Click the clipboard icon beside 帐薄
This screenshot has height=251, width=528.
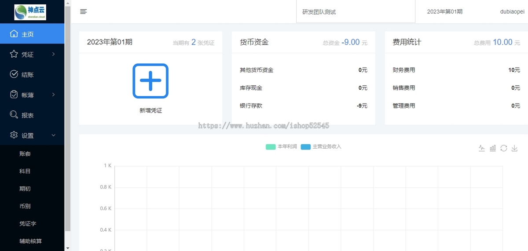pos(14,95)
